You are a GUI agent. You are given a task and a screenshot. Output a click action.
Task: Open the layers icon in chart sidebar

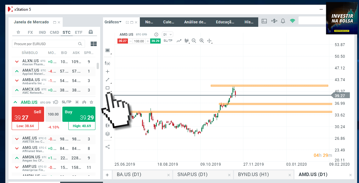(107, 134)
